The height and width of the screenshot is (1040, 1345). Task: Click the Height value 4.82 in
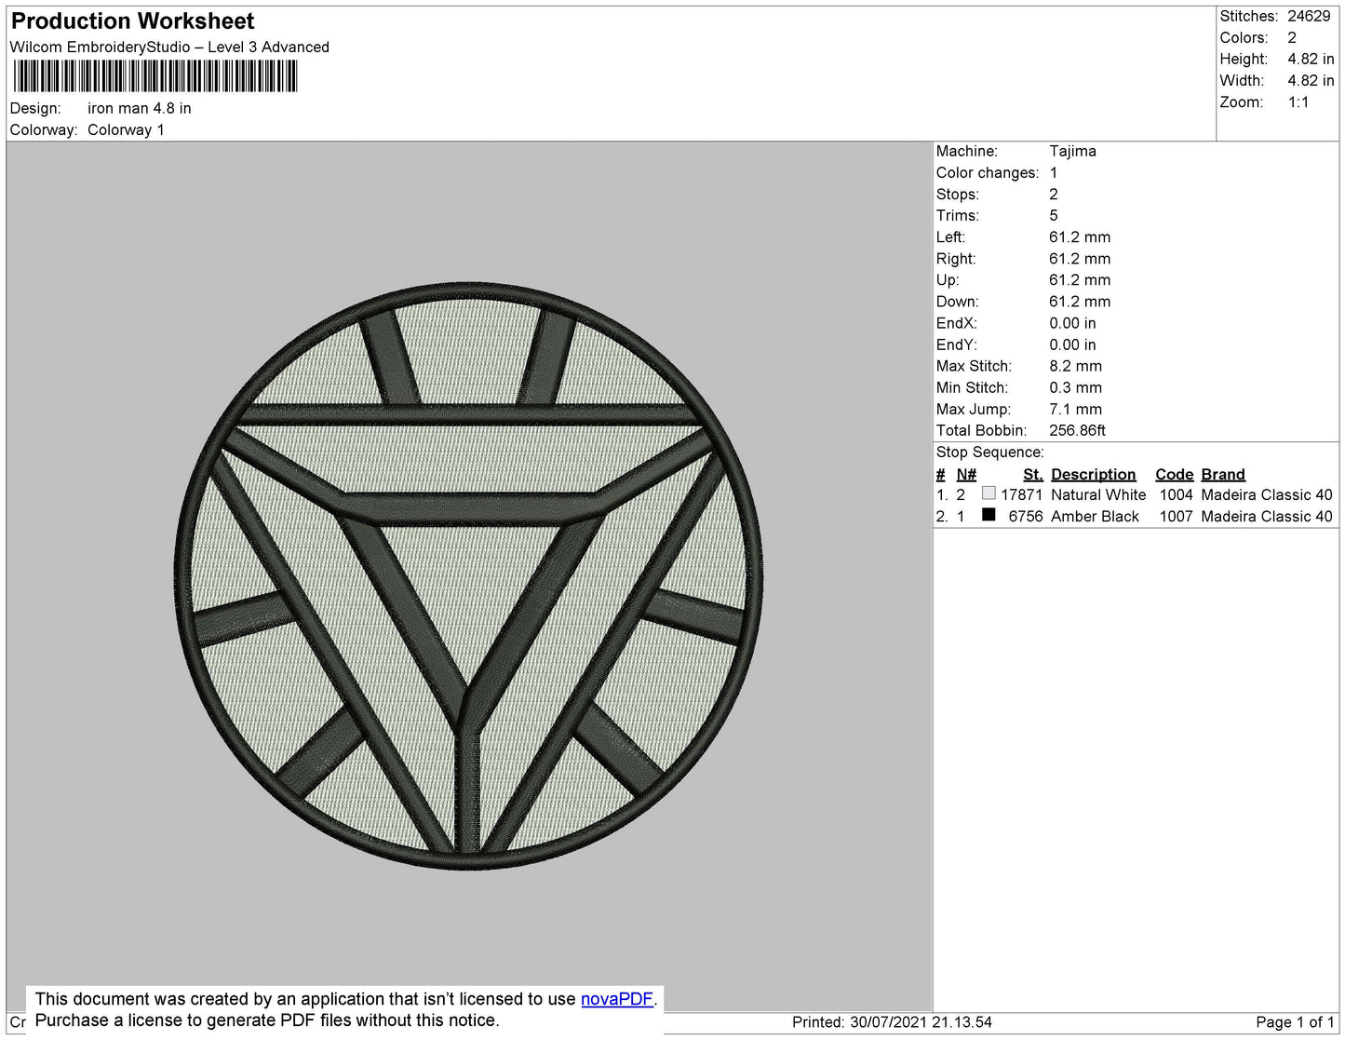tap(1311, 59)
